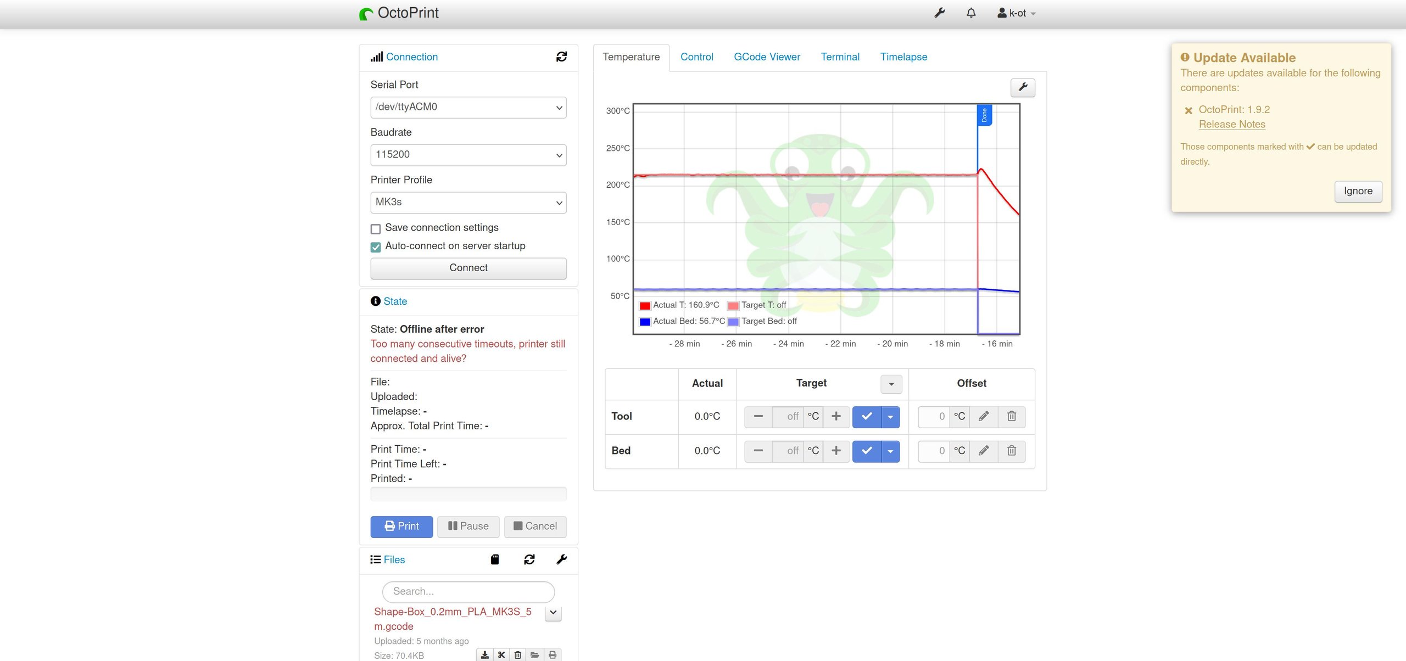The width and height of the screenshot is (1406, 661).
Task: Open Files panel wrench settings
Action: [x=561, y=559]
